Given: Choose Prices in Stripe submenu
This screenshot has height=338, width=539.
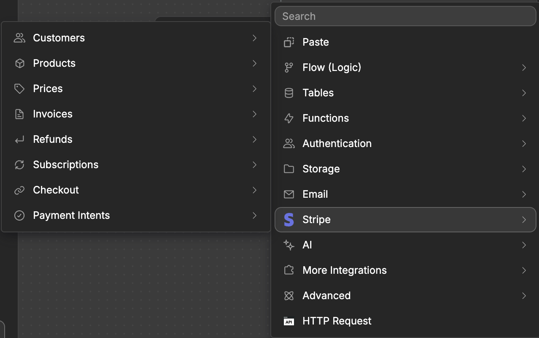Looking at the screenshot, I should [136, 89].
